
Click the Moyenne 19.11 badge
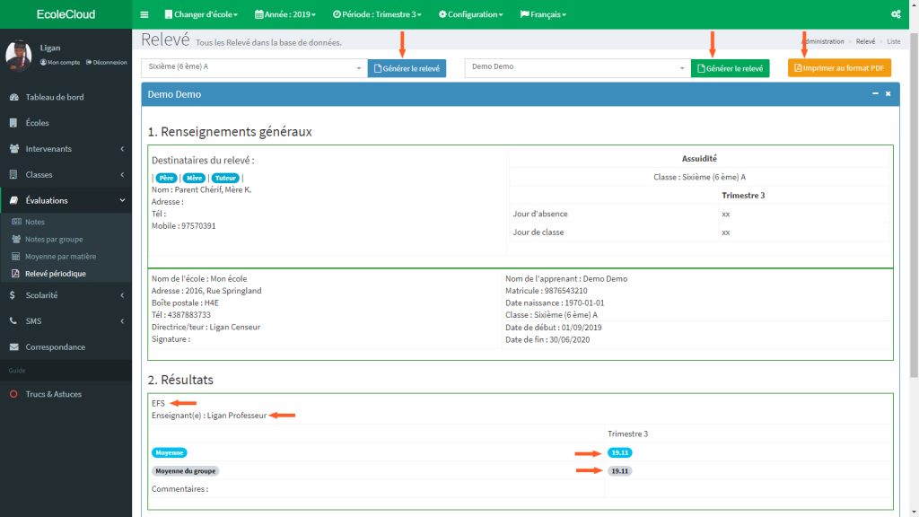(x=619, y=452)
